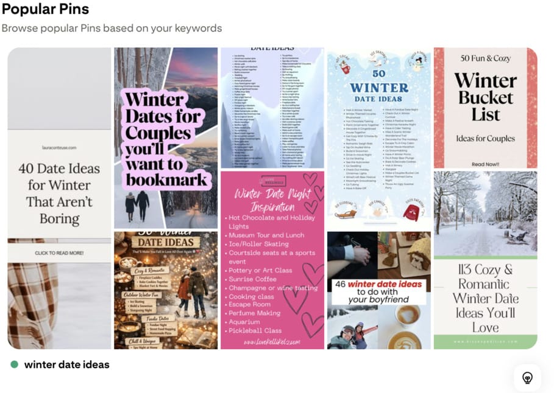The height and width of the screenshot is (393, 554).
Task: Click the www.lovekellikelz.com text on pink pin
Action: tap(272, 342)
